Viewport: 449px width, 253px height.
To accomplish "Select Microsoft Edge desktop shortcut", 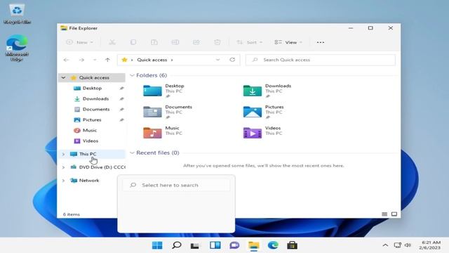I will tap(17, 48).
